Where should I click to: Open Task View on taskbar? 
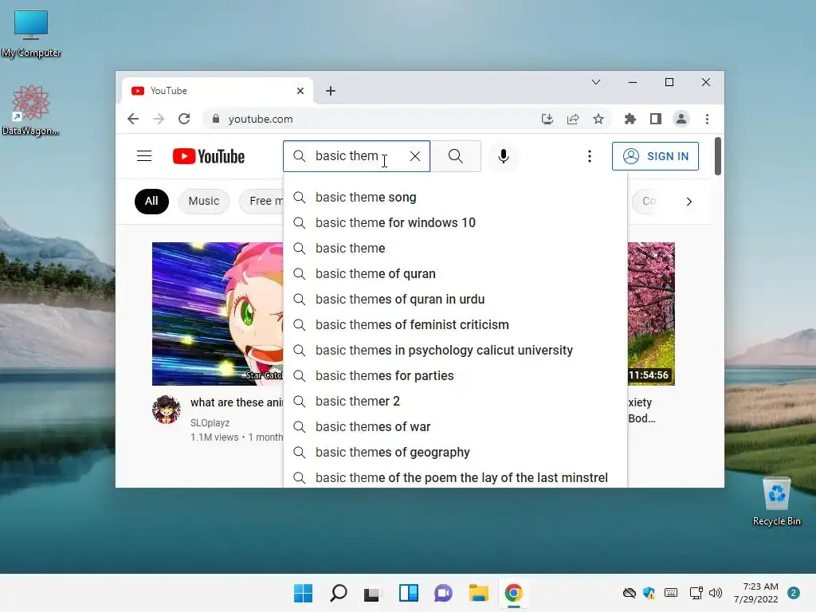pyautogui.click(x=371, y=593)
